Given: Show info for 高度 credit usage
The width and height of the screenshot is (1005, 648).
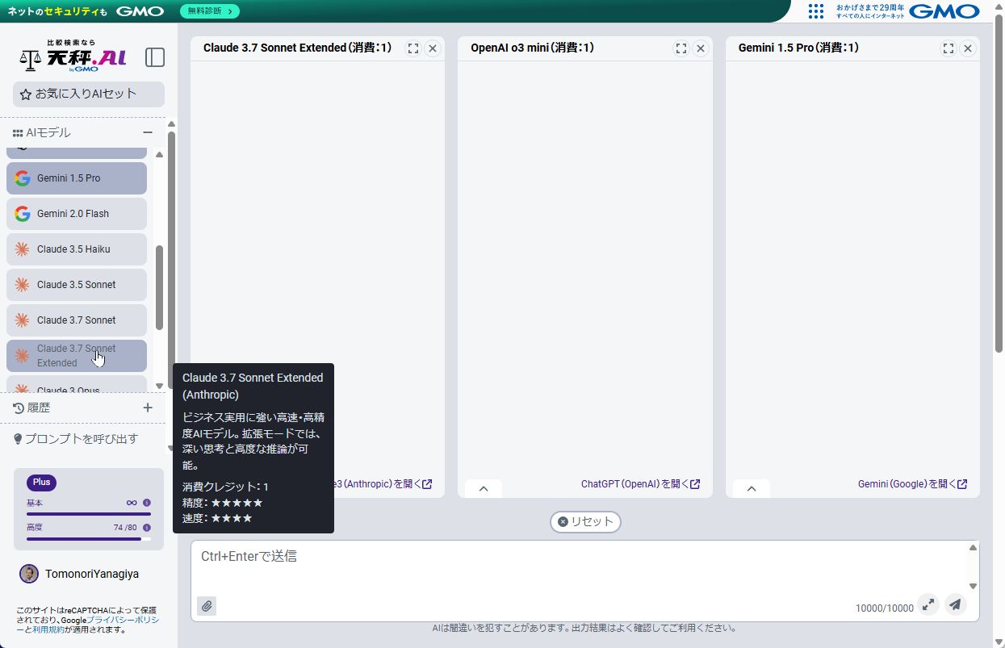Looking at the screenshot, I should point(147,527).
